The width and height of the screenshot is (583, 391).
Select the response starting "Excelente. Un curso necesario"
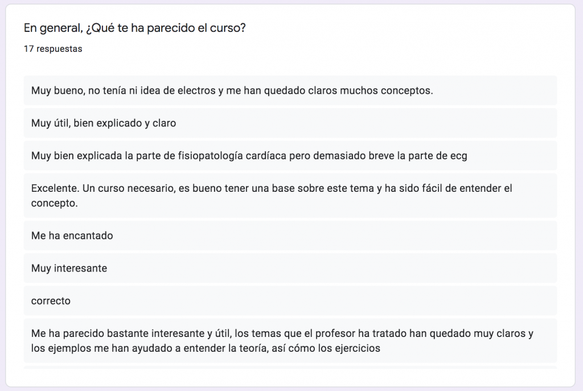click(x=290, y=196)
